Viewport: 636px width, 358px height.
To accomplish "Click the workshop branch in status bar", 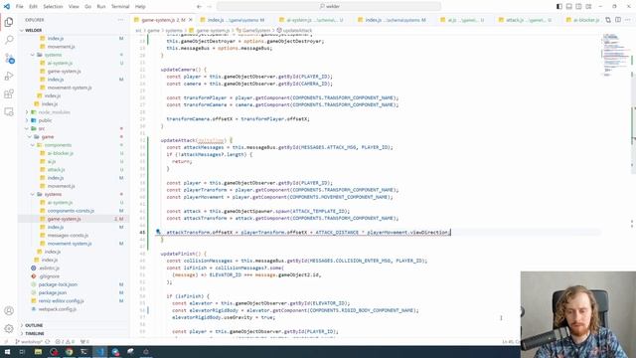I will click(x=30, y=342).
